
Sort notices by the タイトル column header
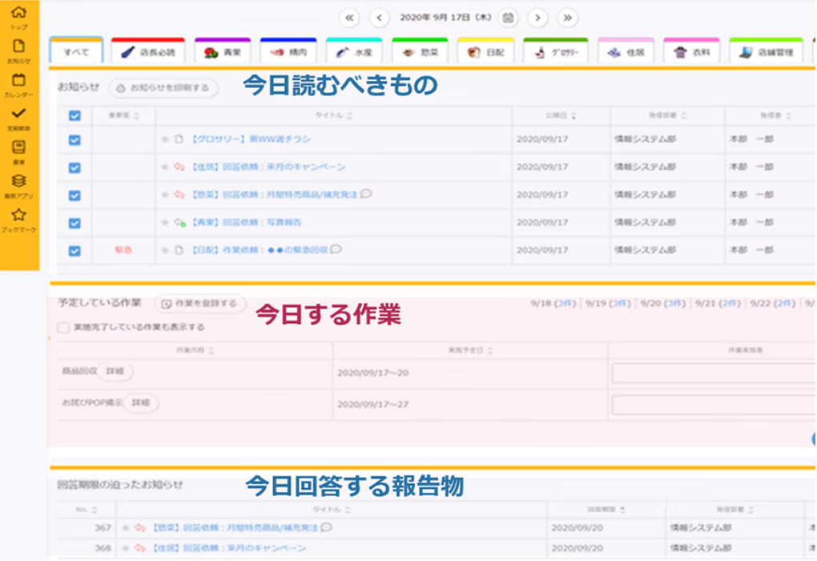pos(332,116)
